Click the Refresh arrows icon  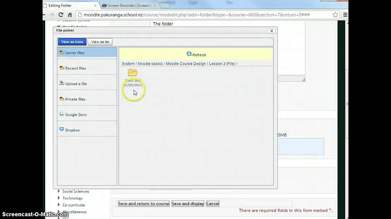[189, 54]
